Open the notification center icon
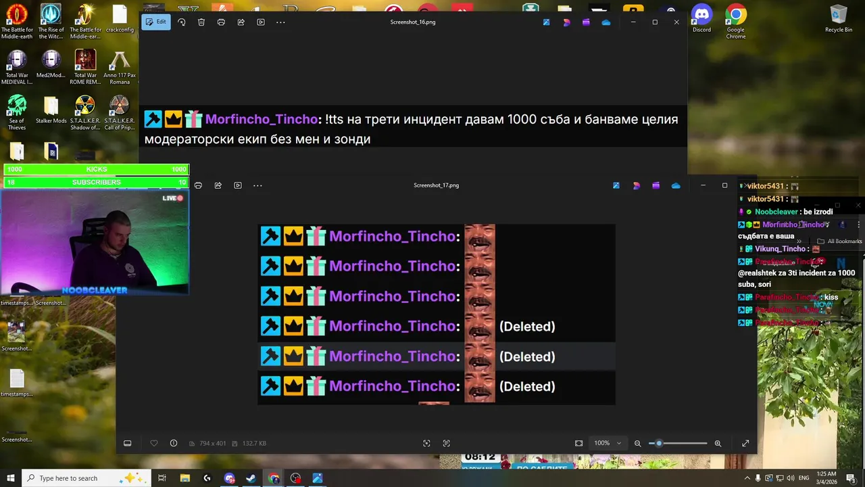This screenshot has width=865, height=487. pyautogui.click(x=851, y=478)
